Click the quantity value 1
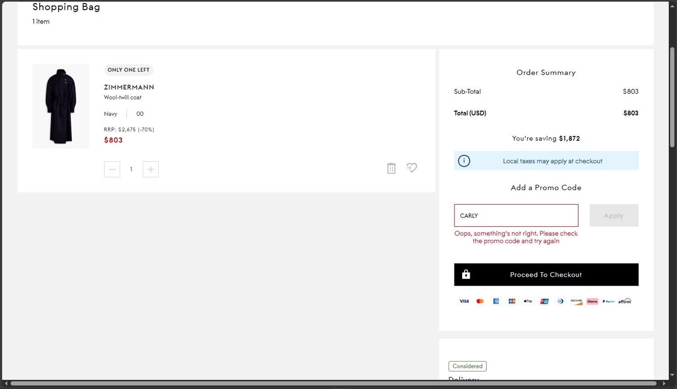Screen dimensions: 677x389 click(131, 169)
